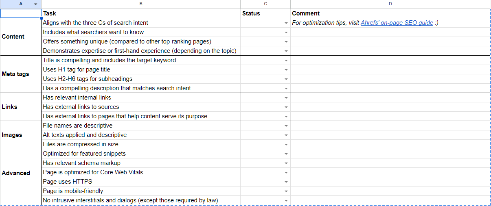The image size is (491, 206).
Task: Open the Ahrefs' on-page SEO guide link
Action: 397,23
